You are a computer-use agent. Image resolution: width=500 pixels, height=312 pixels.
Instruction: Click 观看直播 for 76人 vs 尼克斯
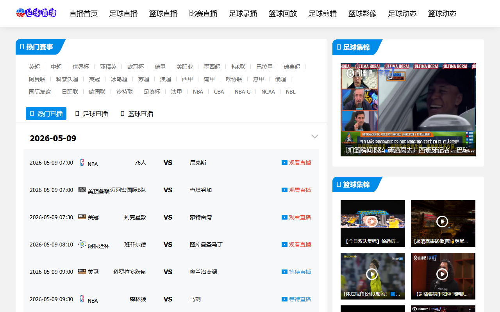[300, 163]
